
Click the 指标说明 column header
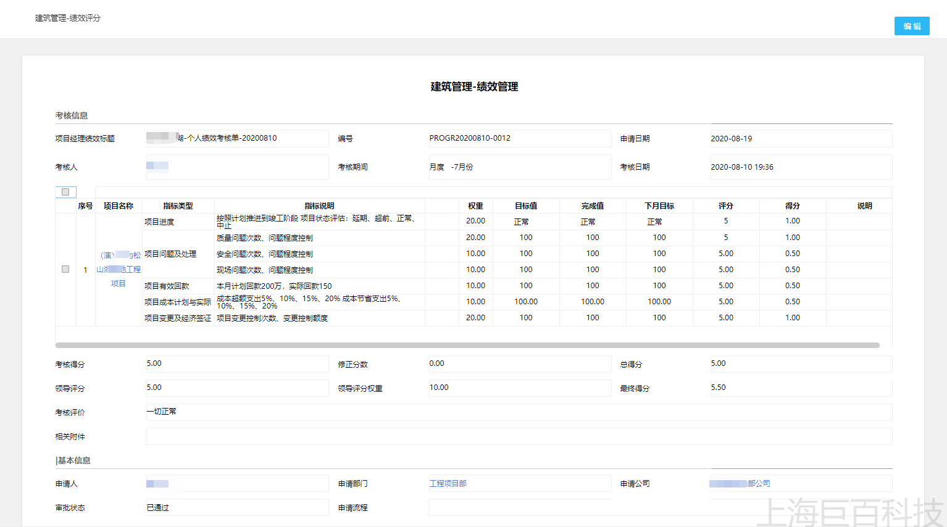319,205
